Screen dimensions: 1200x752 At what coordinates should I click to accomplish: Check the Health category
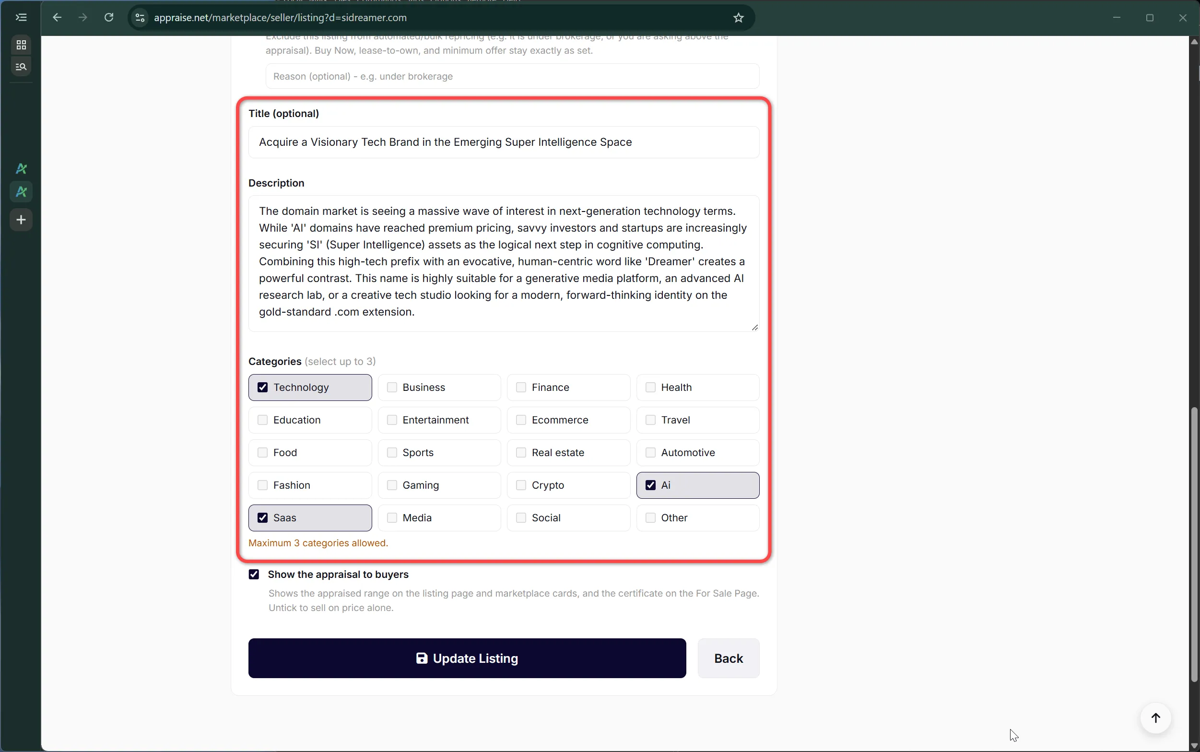point(650,388)
